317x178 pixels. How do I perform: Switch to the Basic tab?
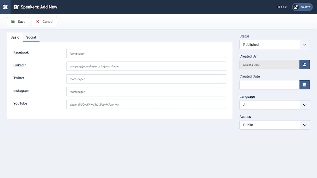(x=15, y=37)
